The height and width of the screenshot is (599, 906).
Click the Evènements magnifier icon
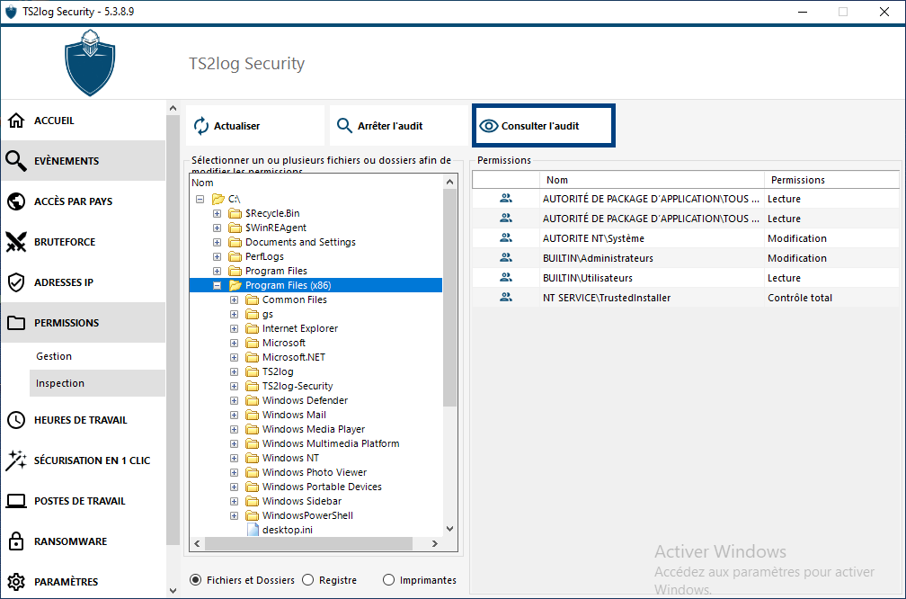[x=16, y=161]
